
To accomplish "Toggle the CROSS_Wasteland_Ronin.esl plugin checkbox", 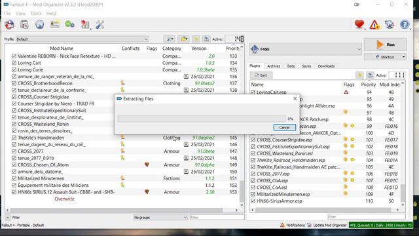I will click(x=253, y=153).
